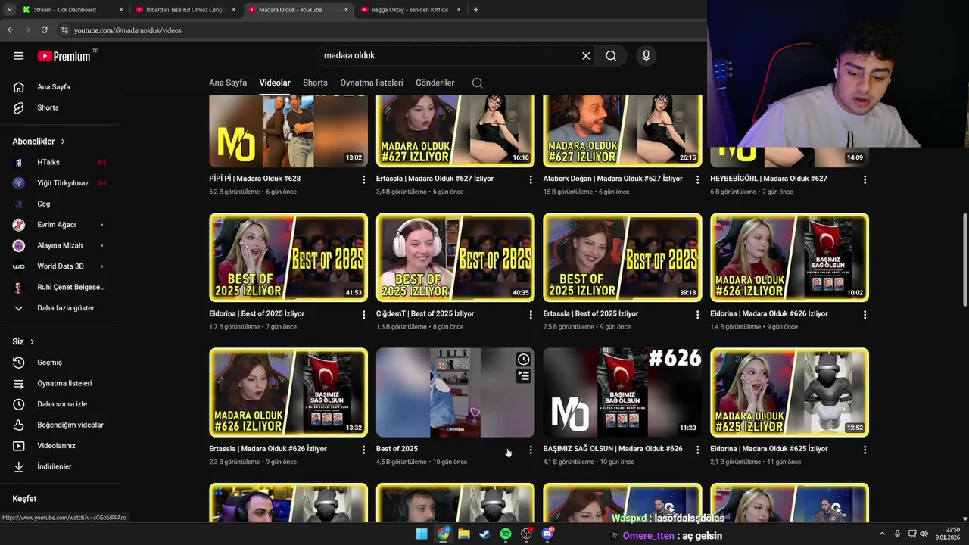Open Spotify from the taskbar
Screen dimensions: 969x545
click(506, 534)
